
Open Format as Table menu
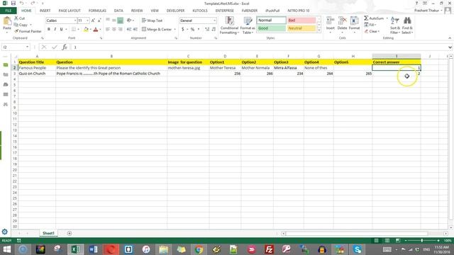click(x=248, y=25)
